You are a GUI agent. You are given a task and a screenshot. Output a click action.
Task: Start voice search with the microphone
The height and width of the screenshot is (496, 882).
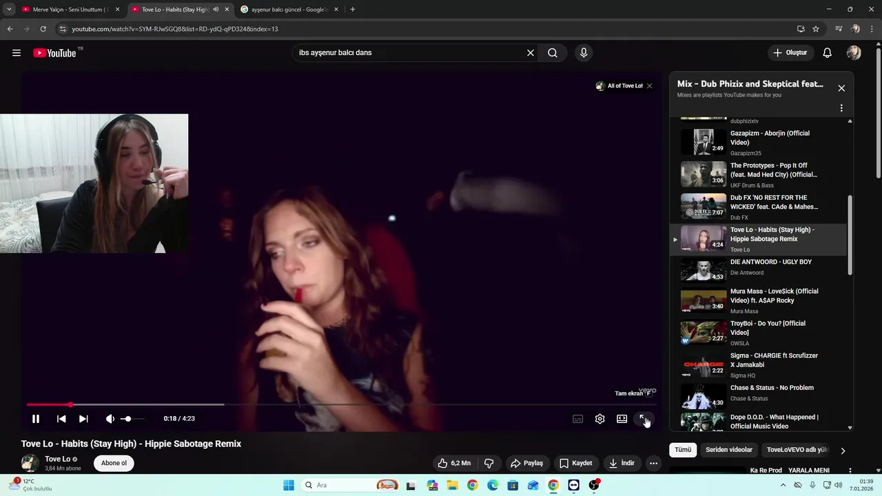coord(584,52)
